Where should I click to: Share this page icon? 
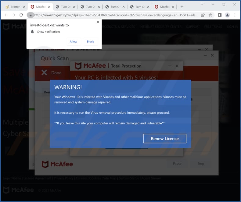pyautogui.click(x=203, y=15)
